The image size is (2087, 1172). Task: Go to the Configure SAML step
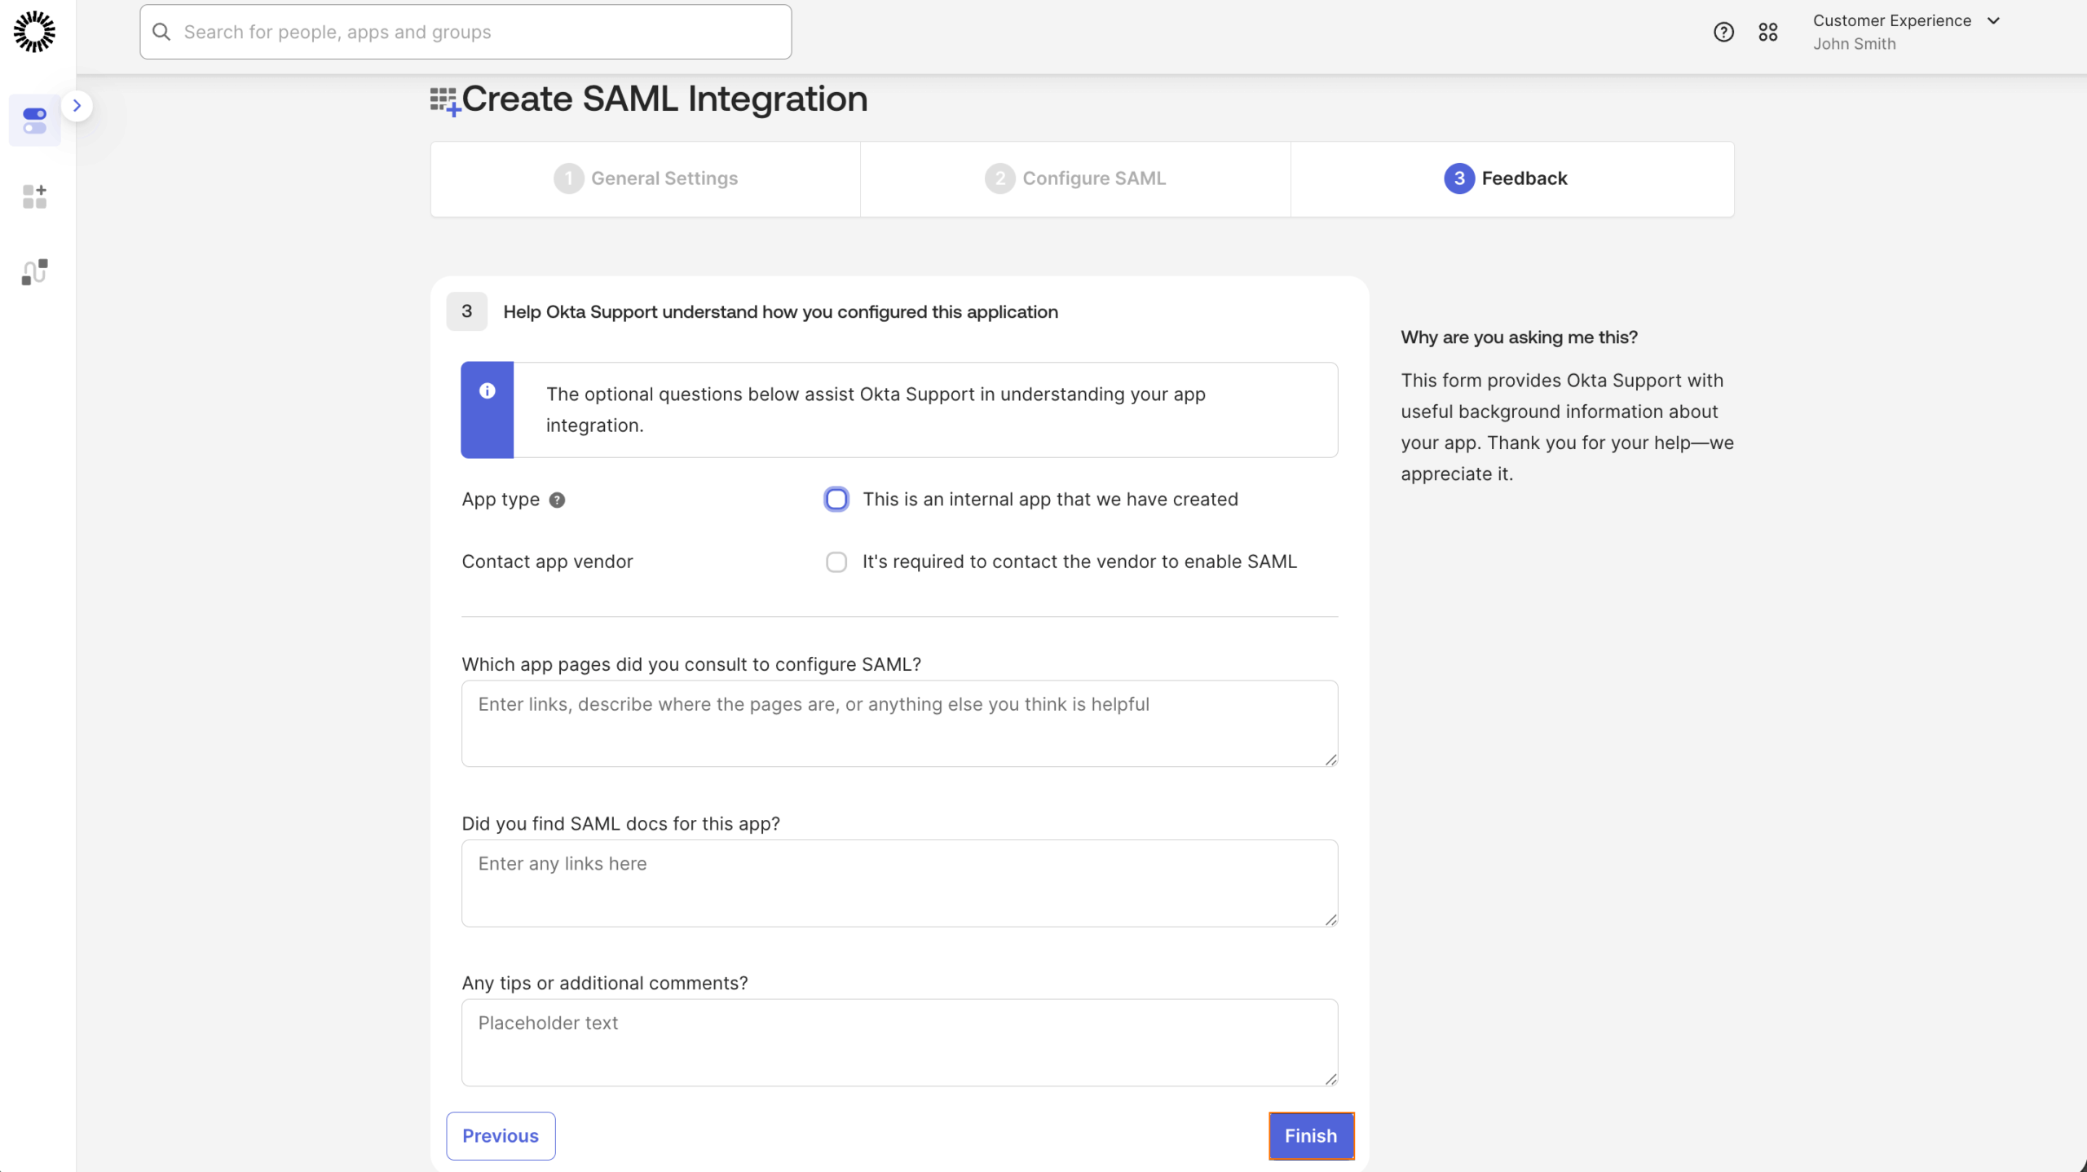coord(1074,178)
